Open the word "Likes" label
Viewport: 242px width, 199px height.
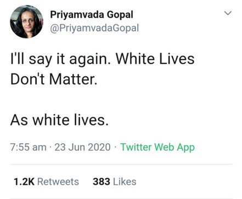pyautogui.click(x=125, y=181)
